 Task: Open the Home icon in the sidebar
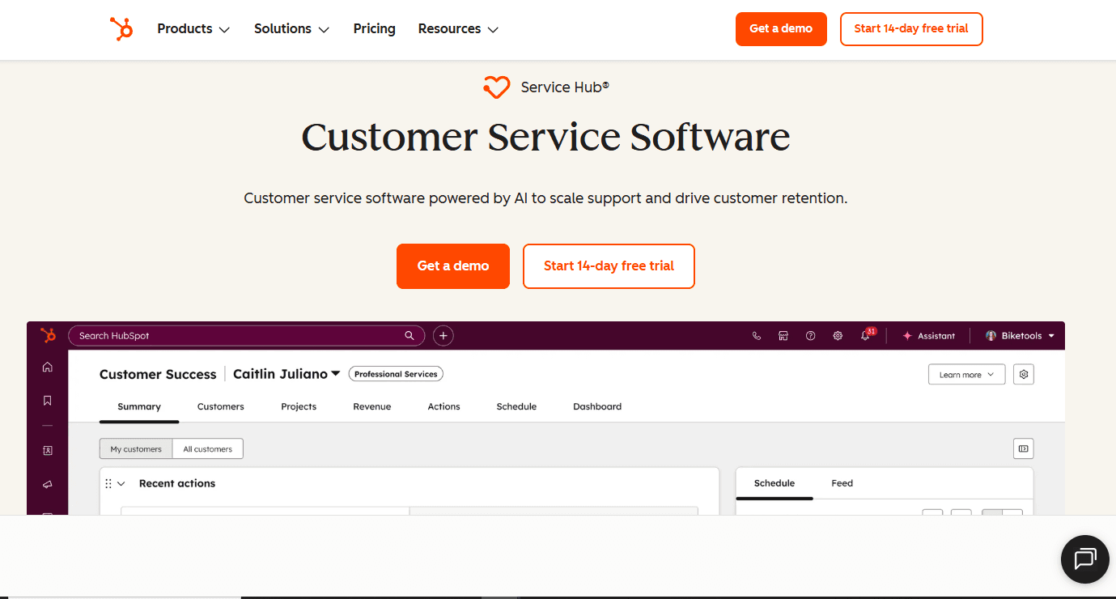(48, 367)
